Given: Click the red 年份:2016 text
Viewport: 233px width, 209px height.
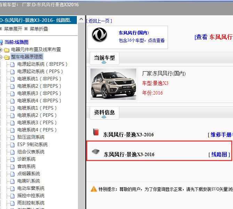Looking at the screenshot, I should 152,93.
